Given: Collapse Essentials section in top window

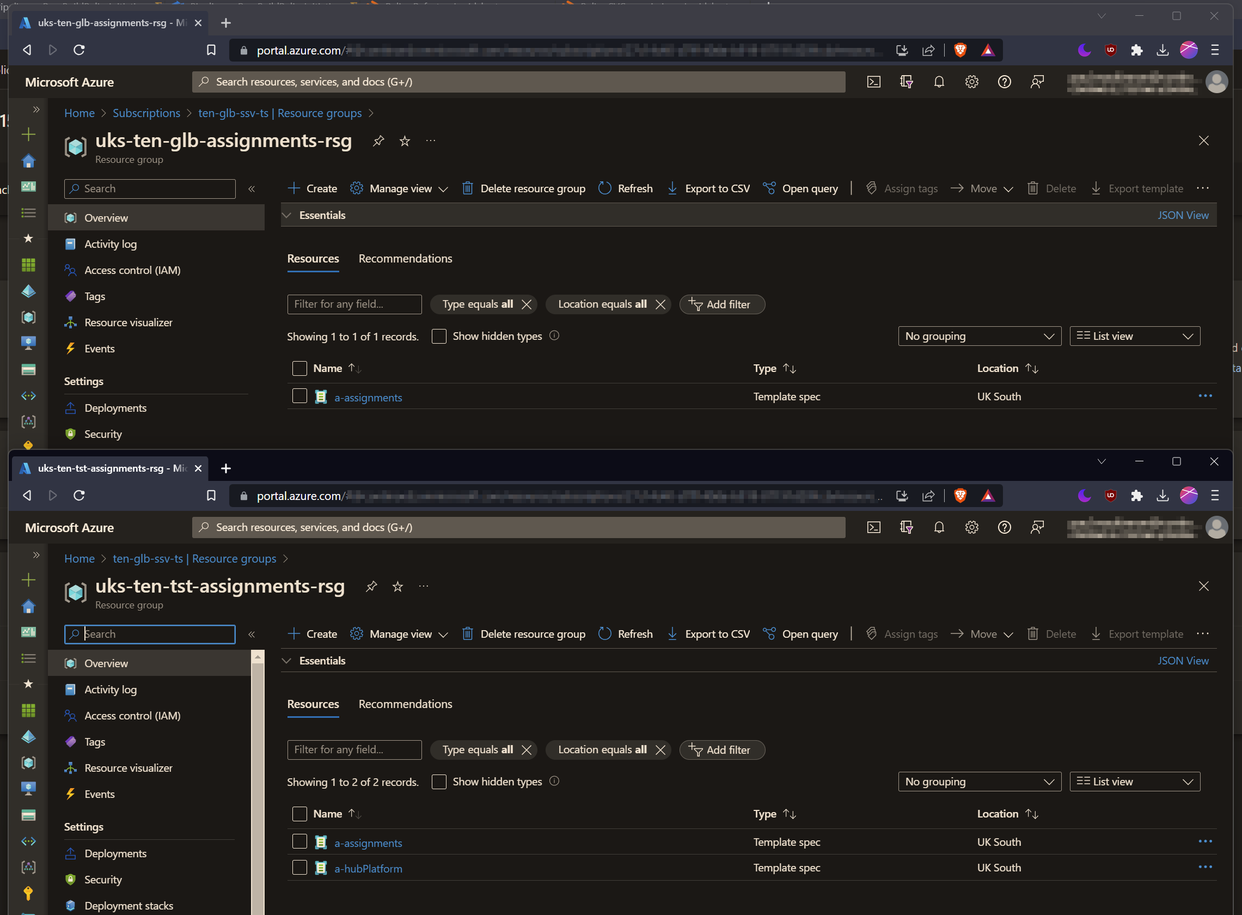Looking at the screenshot, I should (287, 216).
